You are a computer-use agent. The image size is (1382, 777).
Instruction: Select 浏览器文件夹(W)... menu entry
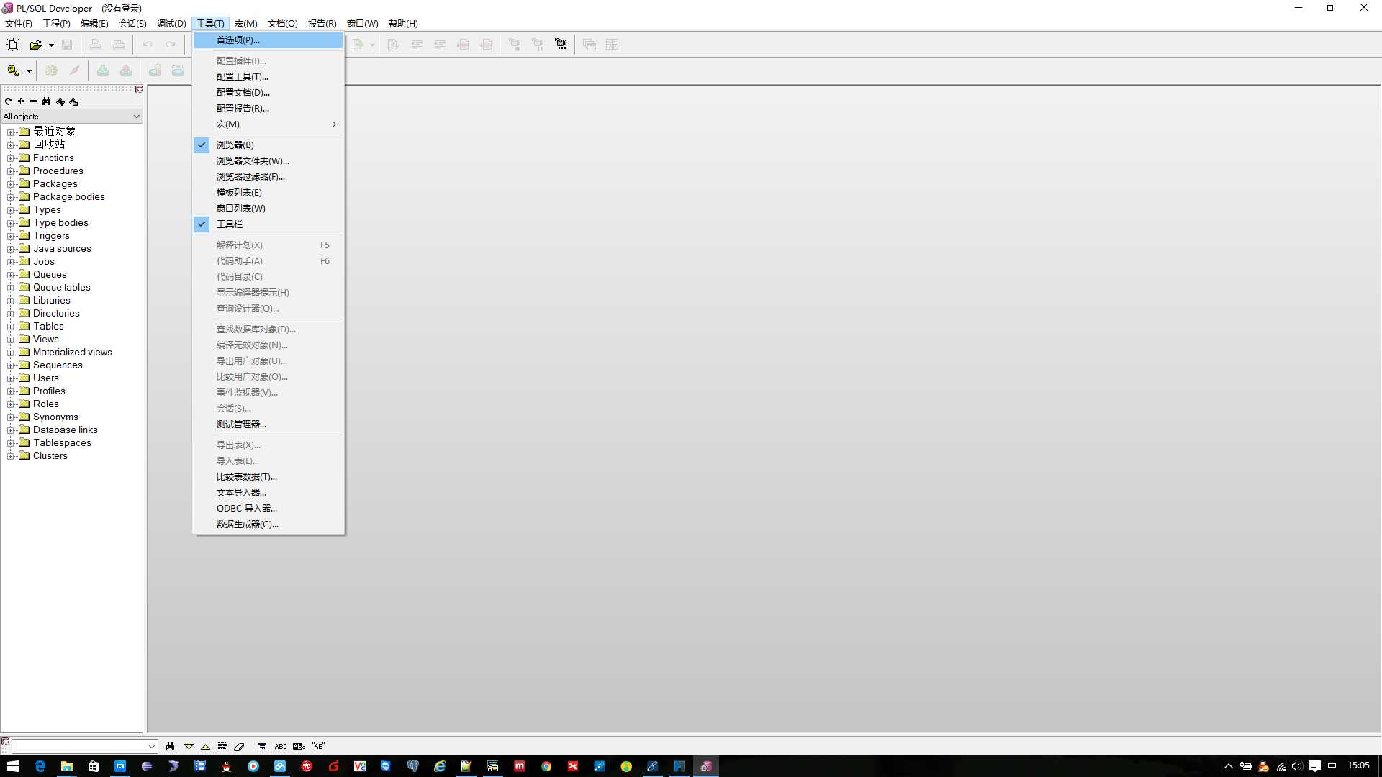point(268,161)
